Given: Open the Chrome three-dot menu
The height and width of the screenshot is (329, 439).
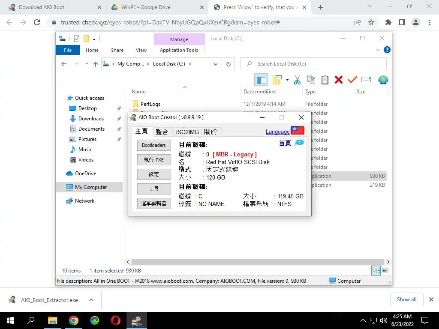Looking at the screenshot, I should (430, 22).
